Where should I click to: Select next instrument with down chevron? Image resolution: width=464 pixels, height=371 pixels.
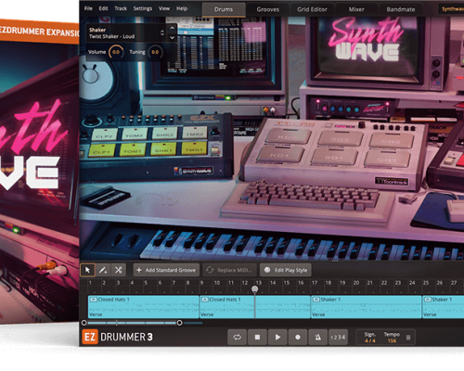point(173,38)
